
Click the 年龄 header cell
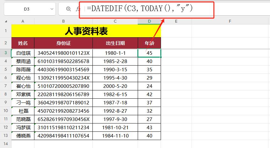coord(149,43)
